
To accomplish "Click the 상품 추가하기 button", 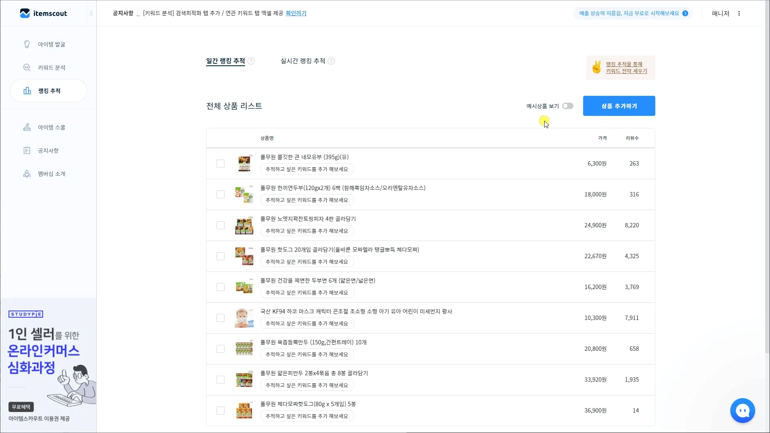I will (619, 106).
